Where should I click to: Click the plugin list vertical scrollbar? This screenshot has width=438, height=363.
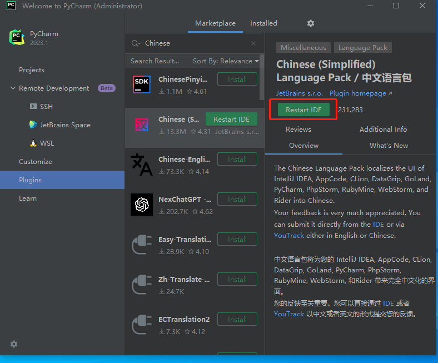[x=262, y=77]
